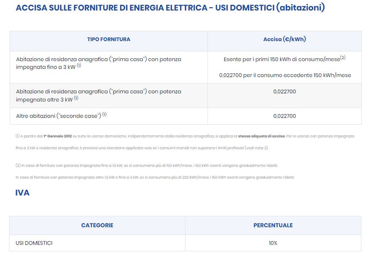This screenshot has width=372, height=253.
Task: Click the 0,022700 value for oltre 3 kW
Action: click(x=284, y=92)
